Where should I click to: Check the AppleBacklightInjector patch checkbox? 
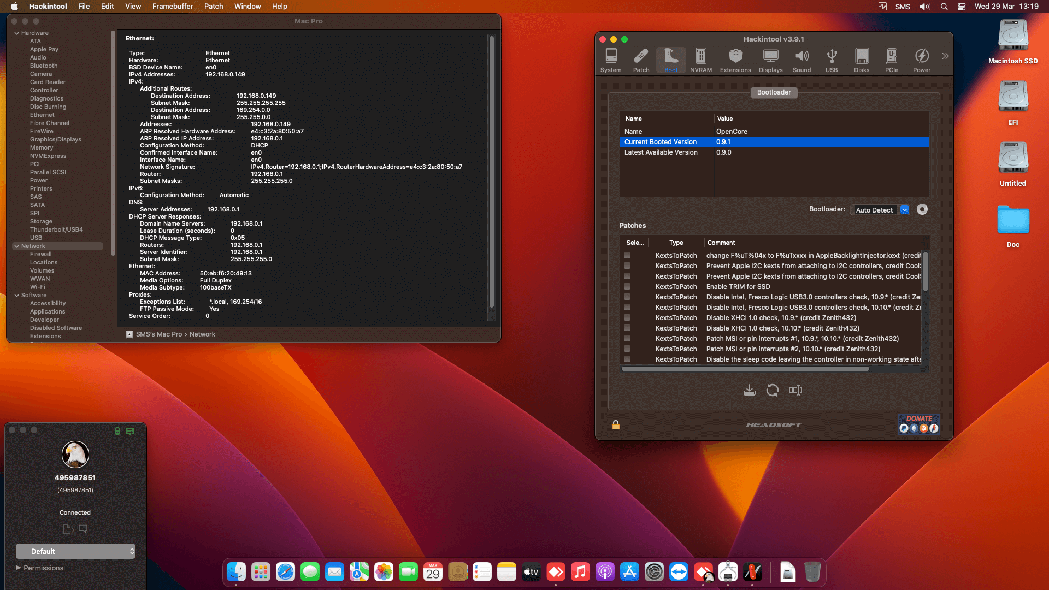pos(627,256)
